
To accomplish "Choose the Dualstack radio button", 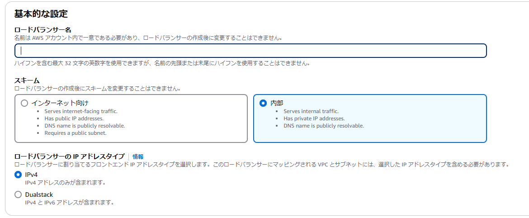I will 18,195.
